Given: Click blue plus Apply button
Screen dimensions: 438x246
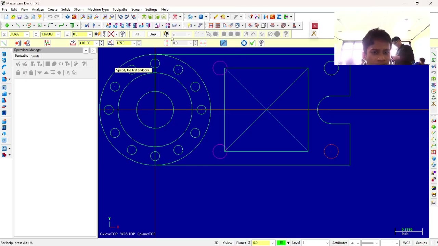Looking at the screenshot, I should 244,43.
